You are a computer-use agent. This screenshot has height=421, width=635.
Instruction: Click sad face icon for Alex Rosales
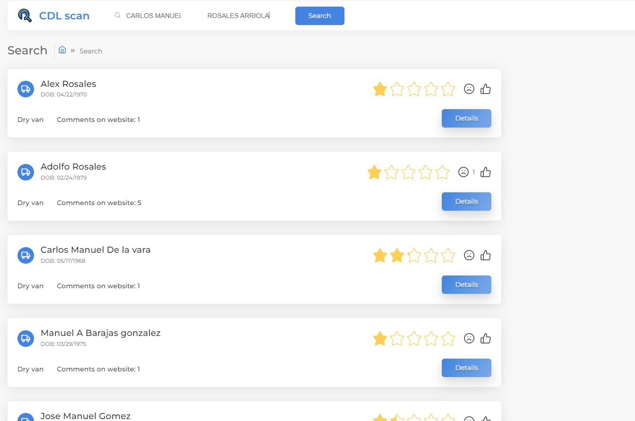pos(469,89)
